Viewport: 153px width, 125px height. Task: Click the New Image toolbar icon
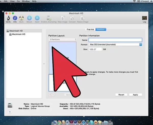pyautogui.click(x=62, y=18)
